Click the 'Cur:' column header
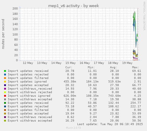This screenshot has height=131, width=147. click(x=69, y=67)
